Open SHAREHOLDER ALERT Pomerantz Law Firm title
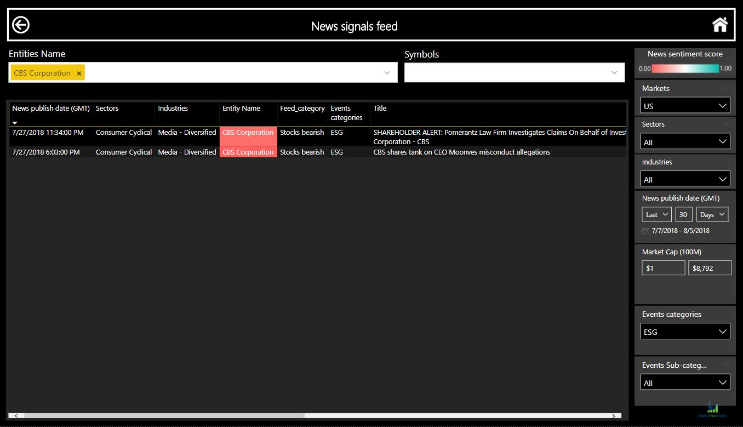This screenshot has height=427, width=743. [x=499, y=137]
